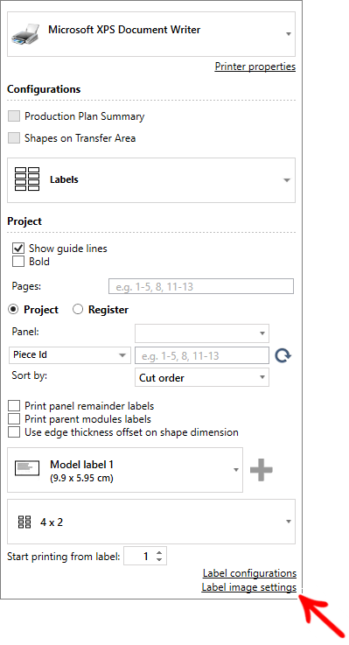Screen dimensions: 349x645
Task: Click the Labels grid icon
Action: tap(27, 179)
